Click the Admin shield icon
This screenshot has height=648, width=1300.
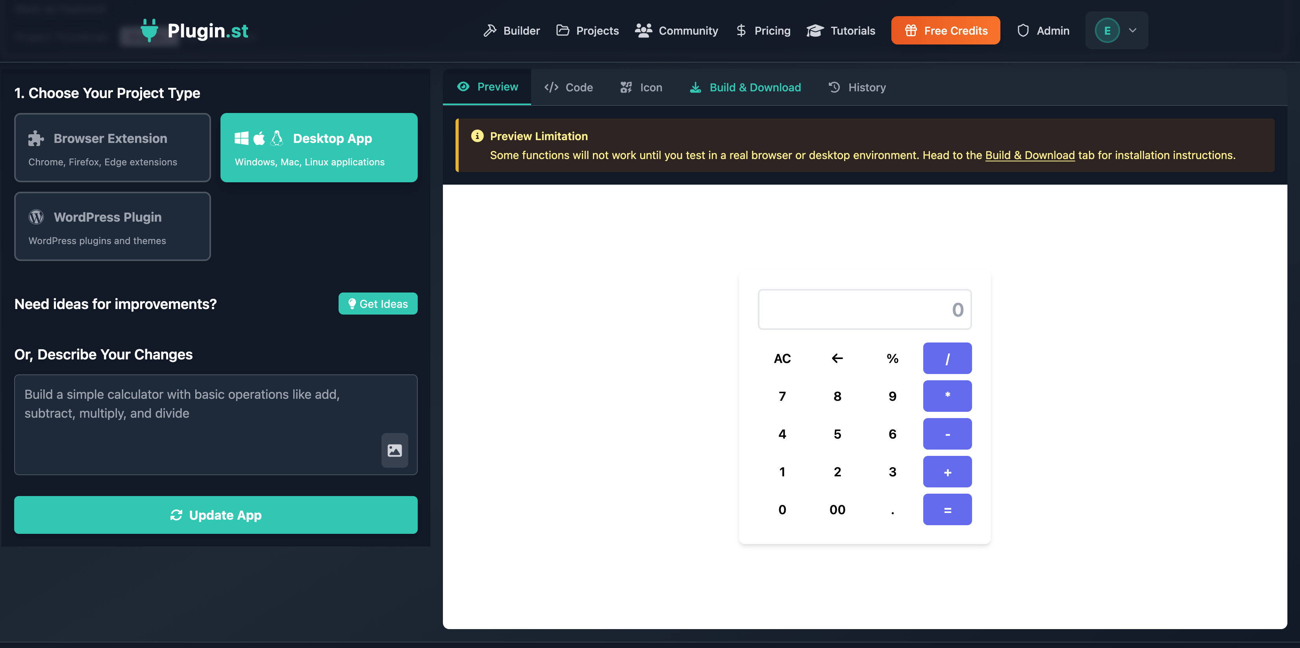tap(1022, 30)
